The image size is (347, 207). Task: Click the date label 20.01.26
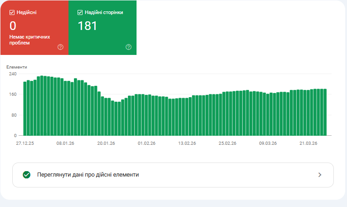tap(106, 143)
